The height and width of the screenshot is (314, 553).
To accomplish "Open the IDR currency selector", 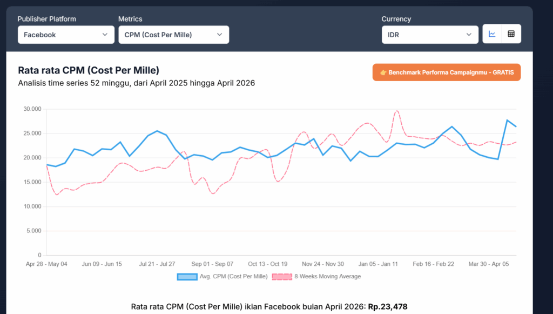I will (429, 34).
